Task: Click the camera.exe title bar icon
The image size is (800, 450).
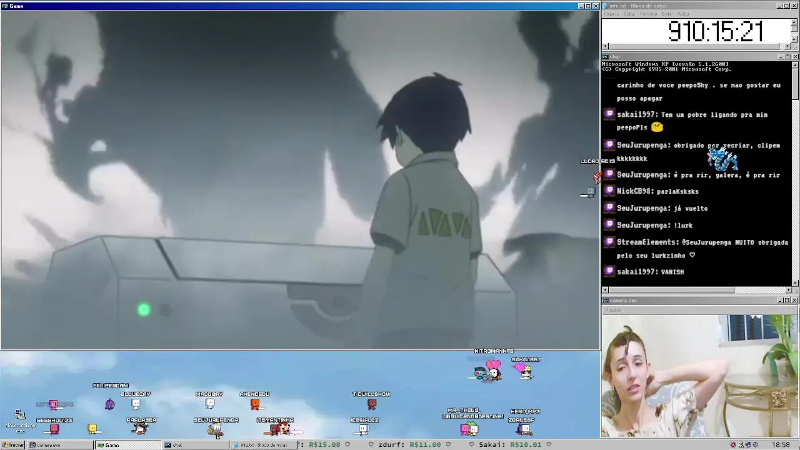Action: coord(606,301)
